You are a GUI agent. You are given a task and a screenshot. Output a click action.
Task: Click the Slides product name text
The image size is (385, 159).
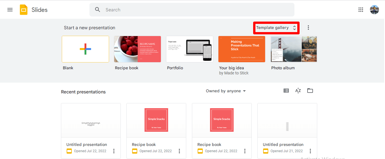pyautogui.click(x=40, y=10)
